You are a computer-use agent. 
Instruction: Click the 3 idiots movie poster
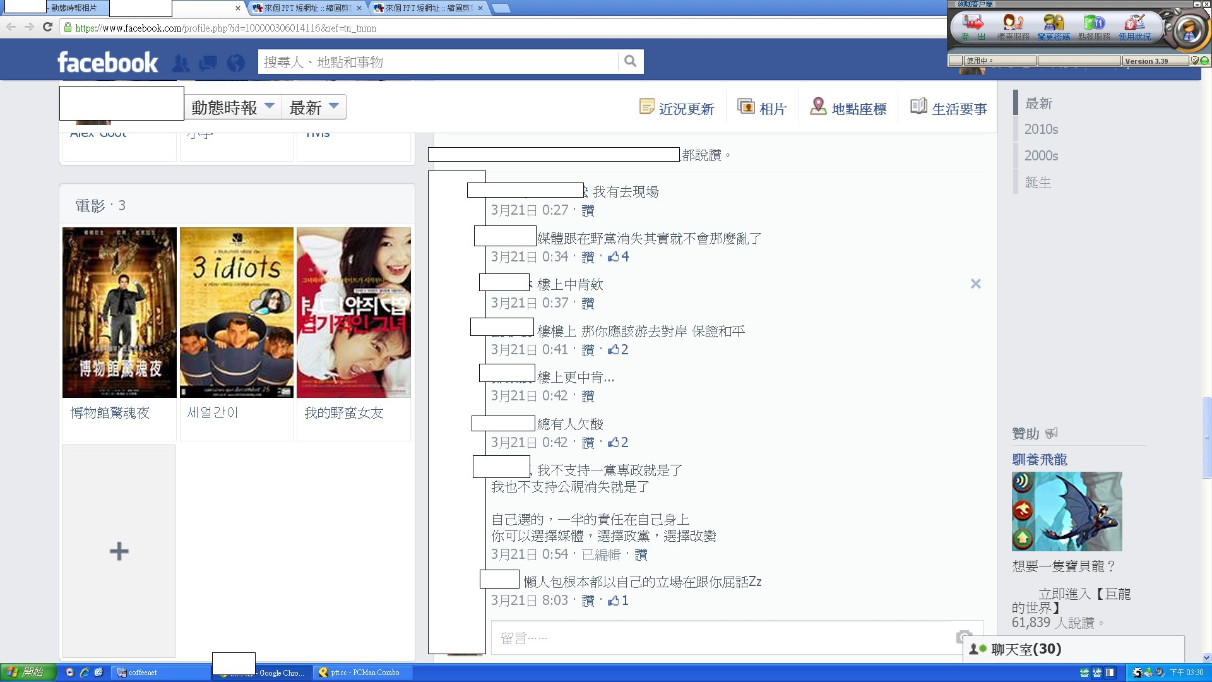tap(237, 313)
